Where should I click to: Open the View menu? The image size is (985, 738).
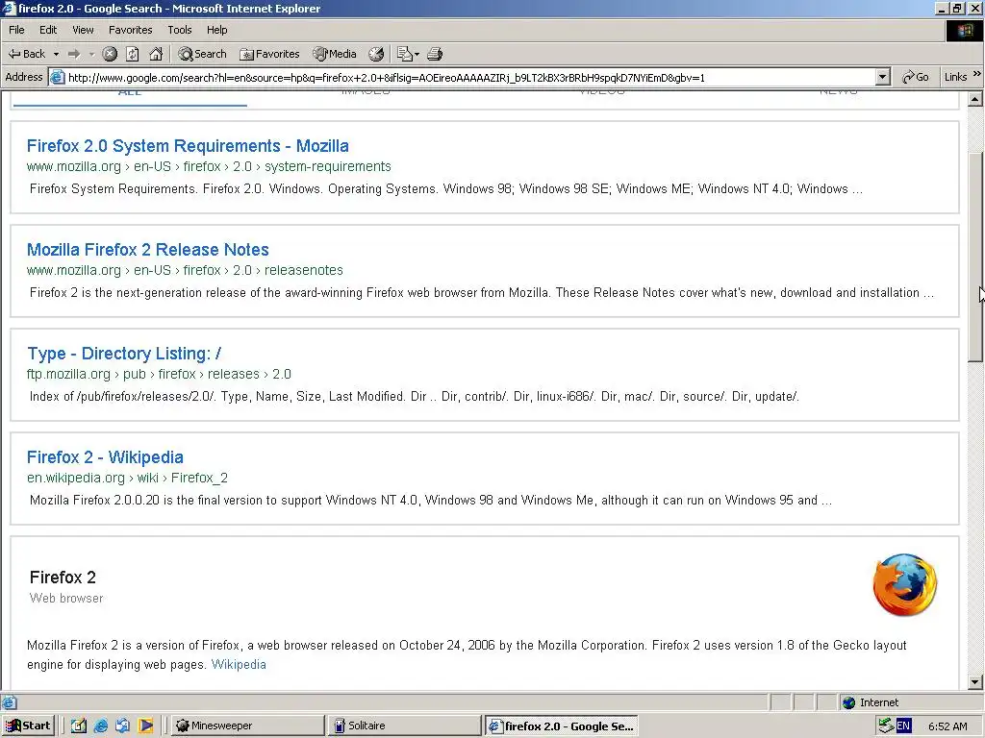(83, 30)
